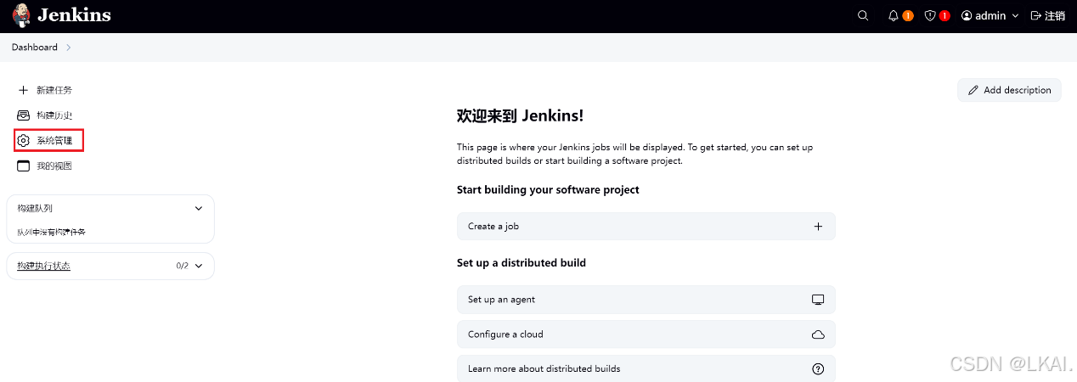Viewport: 1077px width, 382px height.
Task: Click the pencil icon in Add description
Action: point(973,90)
